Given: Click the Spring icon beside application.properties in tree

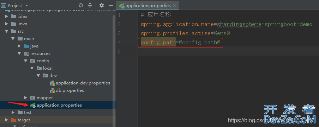Looking at the screenshot, I should (x=33, y=105).
